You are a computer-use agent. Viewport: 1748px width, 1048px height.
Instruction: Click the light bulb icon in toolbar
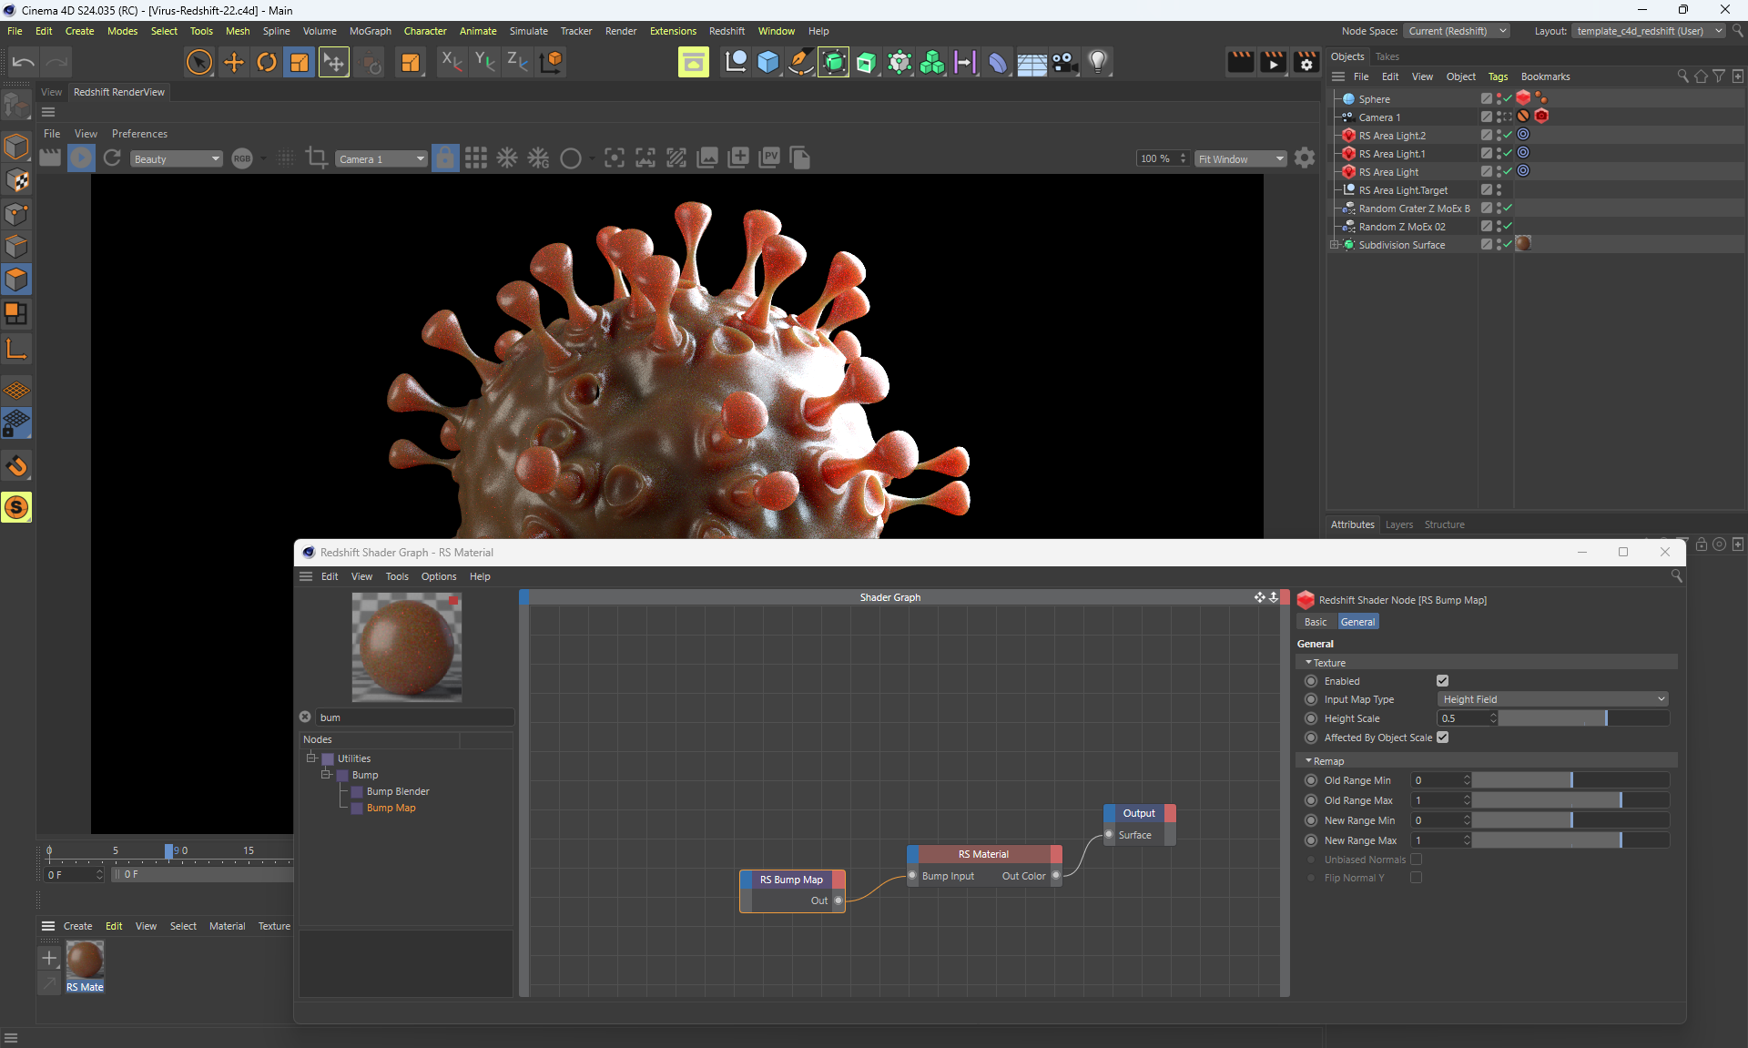1098,62
